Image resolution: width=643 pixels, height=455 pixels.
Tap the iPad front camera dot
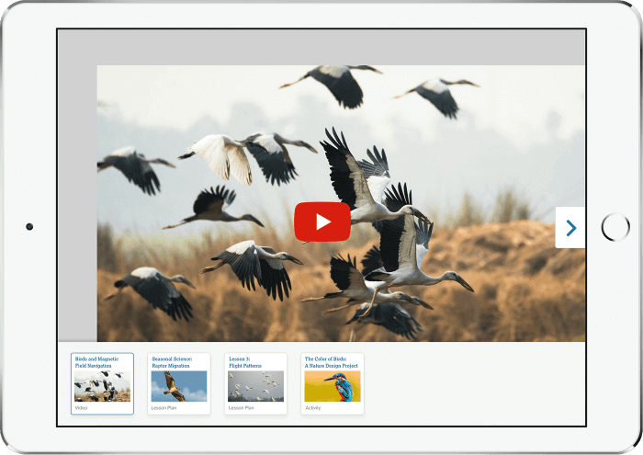click(29, 227)
